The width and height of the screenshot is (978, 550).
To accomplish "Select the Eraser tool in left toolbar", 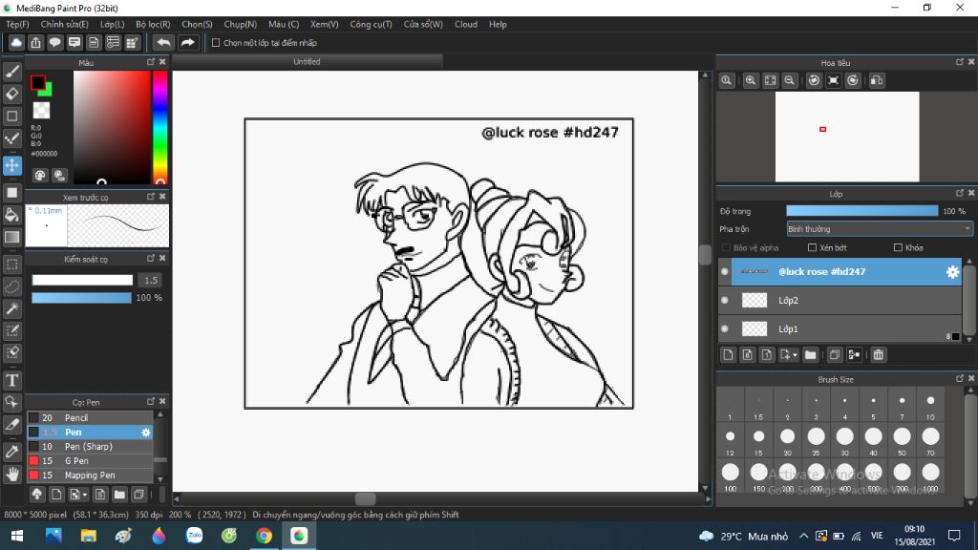I will [x=12, y=94].
